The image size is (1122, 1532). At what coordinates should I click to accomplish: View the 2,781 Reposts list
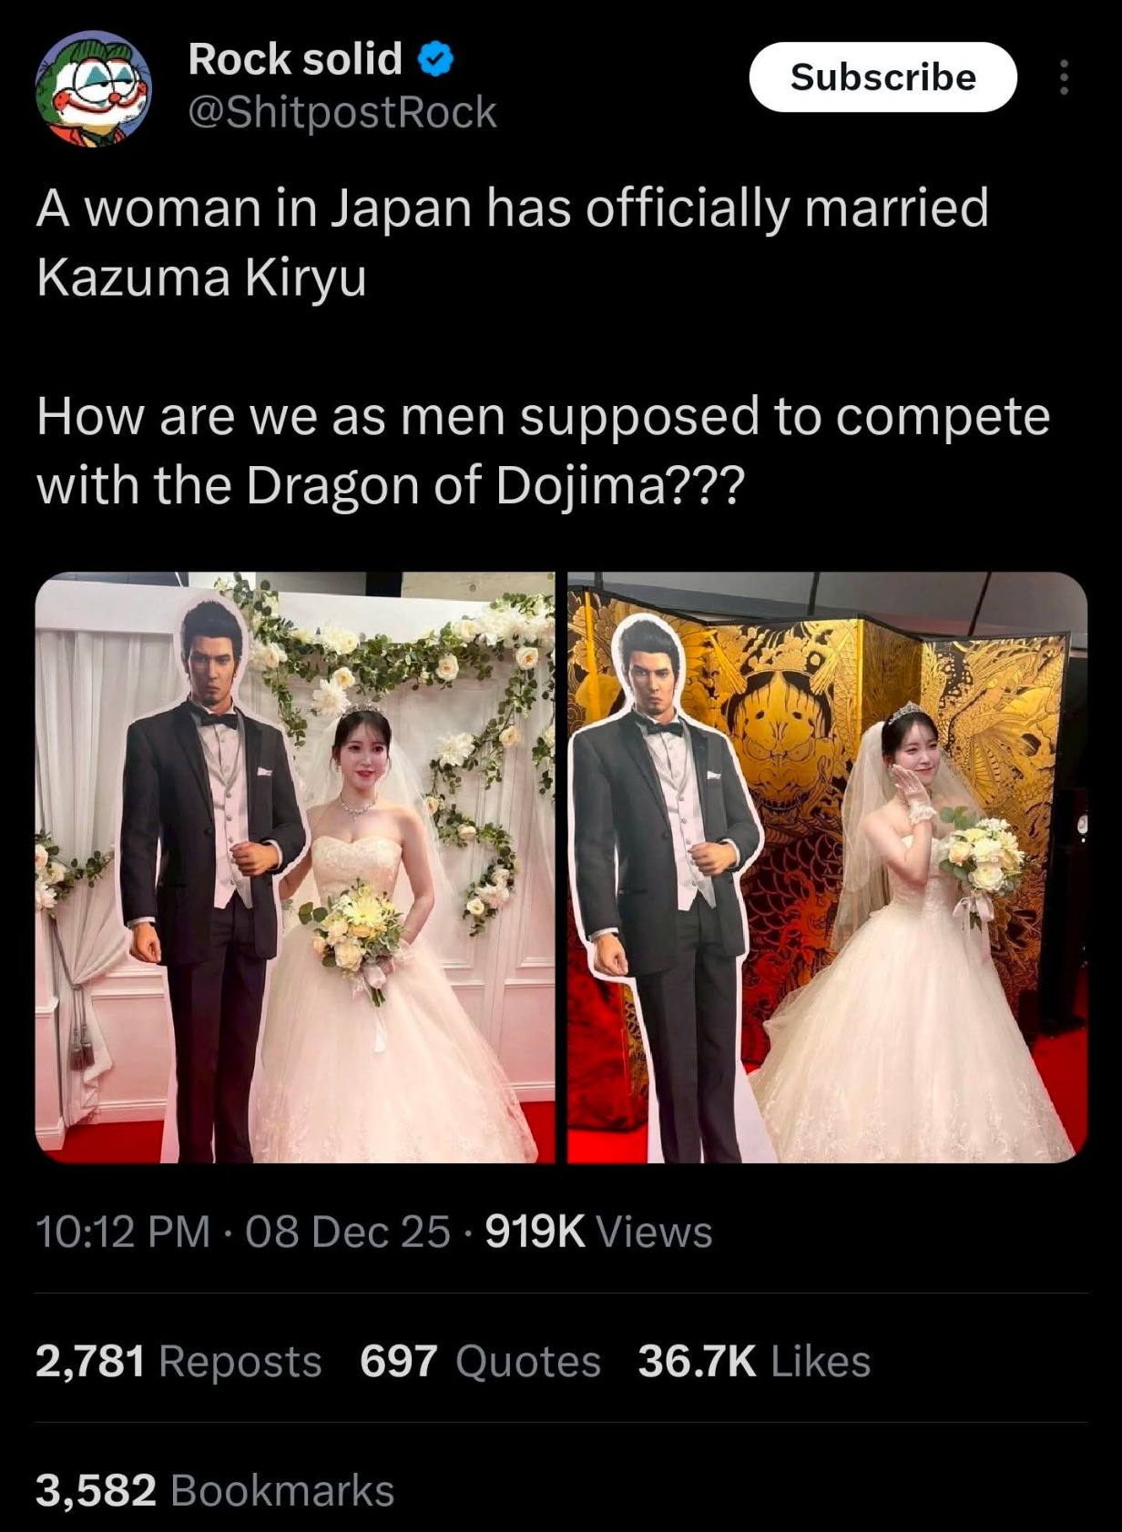(178, 1362)
